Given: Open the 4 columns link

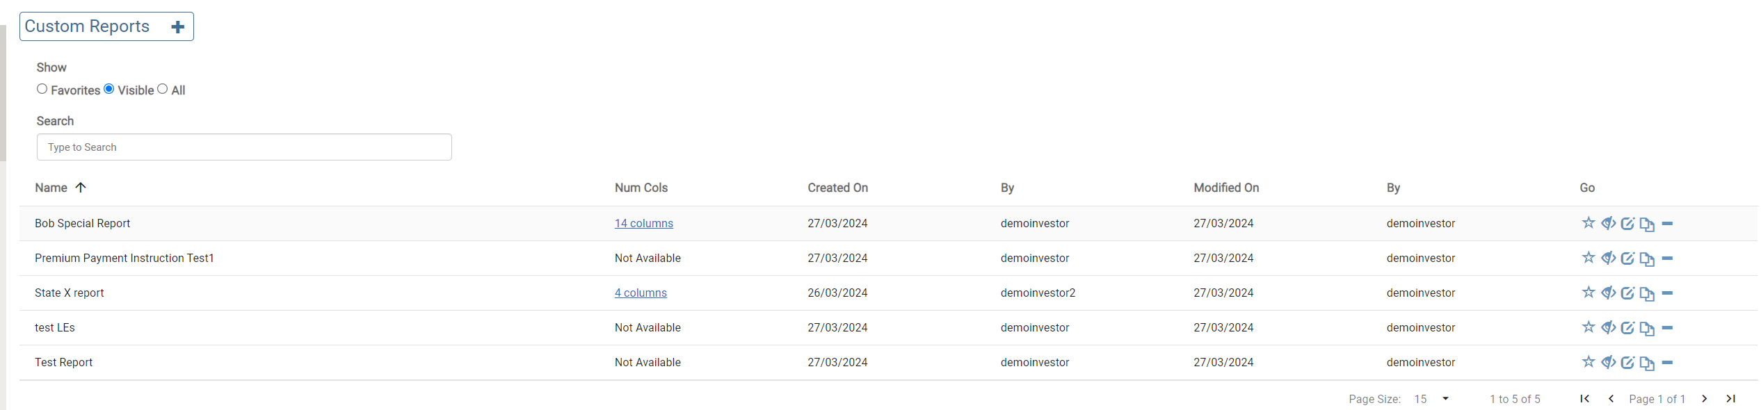Looking at the screenshot, I should click(641, 293).
